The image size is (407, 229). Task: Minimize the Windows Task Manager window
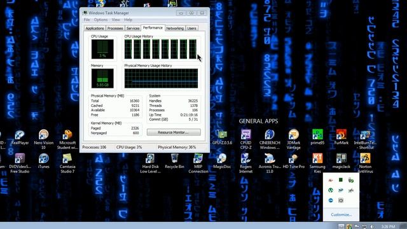pos(181,13)
